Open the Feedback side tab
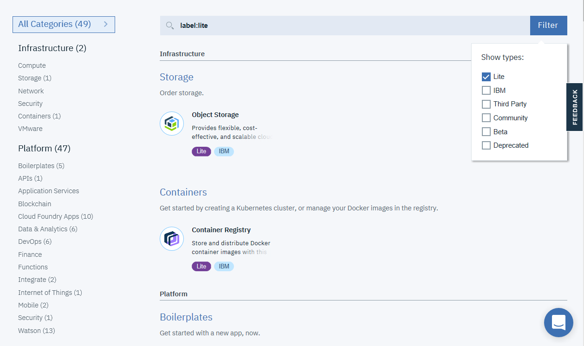584x346 pixels. (575, 107)
